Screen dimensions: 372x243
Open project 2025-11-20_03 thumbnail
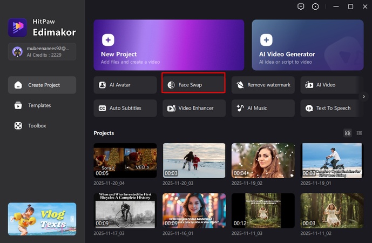194,160
